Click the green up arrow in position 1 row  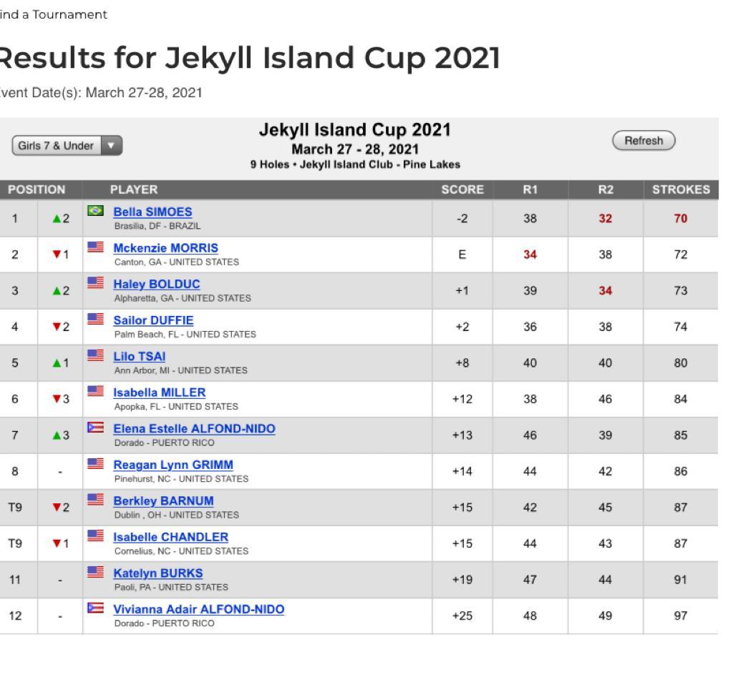(57, 219)
